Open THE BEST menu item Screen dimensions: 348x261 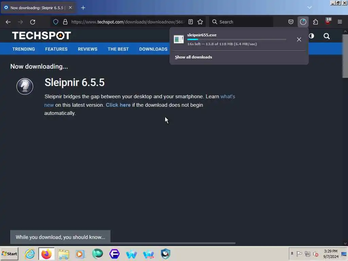point(118,49)
